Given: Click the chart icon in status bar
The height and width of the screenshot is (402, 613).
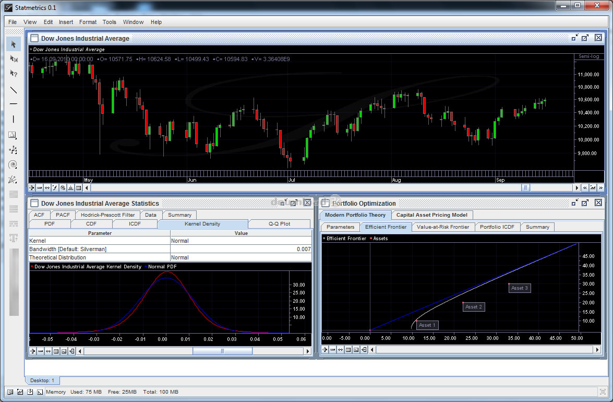Looking at the screenshot, I should [x=20, y=392].
